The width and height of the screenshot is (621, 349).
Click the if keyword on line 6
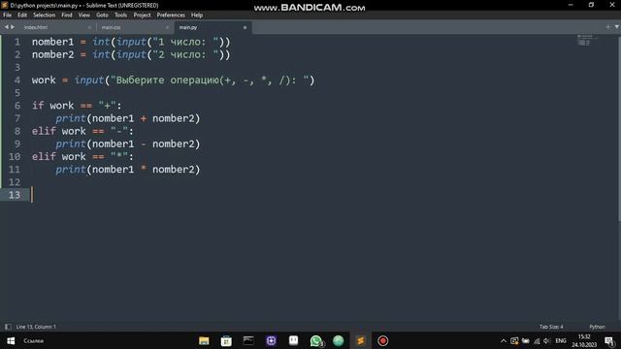click(x=38, y=106)
